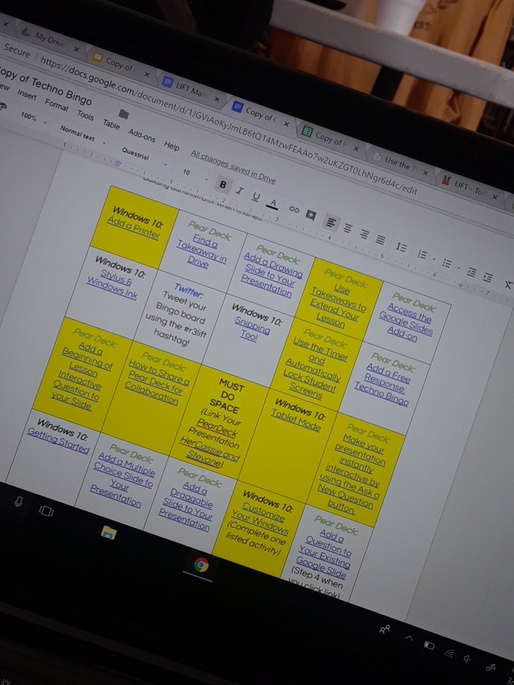The image size is (514, 685).
Task: Center align the paragraph
Action: click(x=348, y=228)
